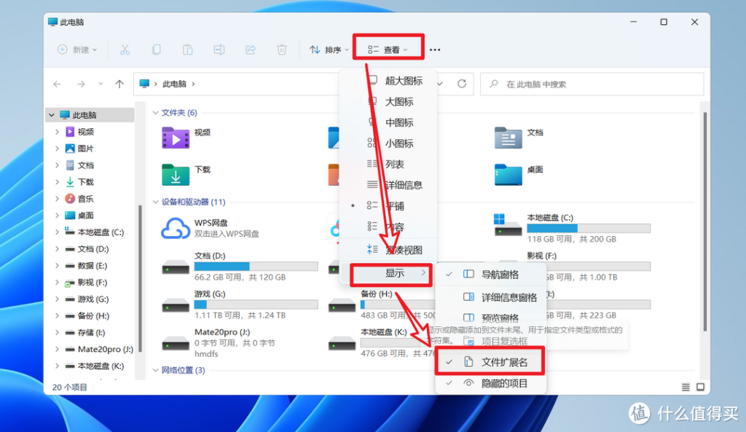Toggle 导航窗格 option in submenu

coord(490,275)
